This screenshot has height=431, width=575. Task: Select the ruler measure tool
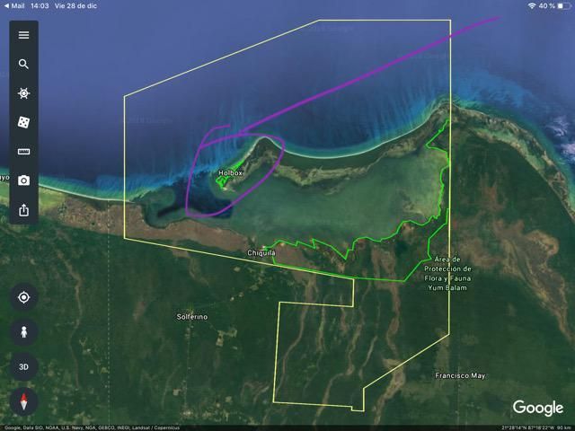click(x=23, y=152)
